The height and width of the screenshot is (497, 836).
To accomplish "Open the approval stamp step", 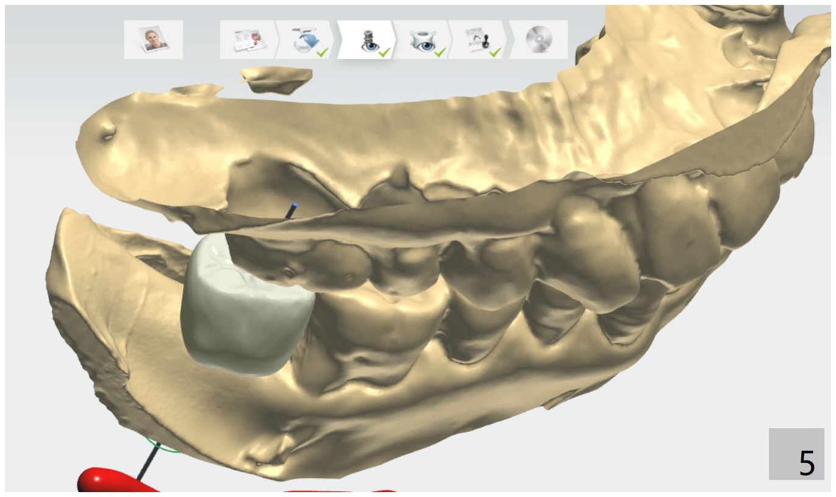I will point(479,40).
